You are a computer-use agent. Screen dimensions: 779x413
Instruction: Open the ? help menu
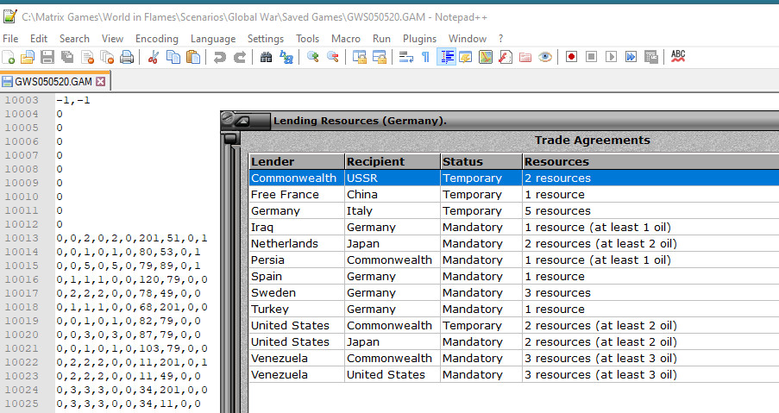pos(500,39)
